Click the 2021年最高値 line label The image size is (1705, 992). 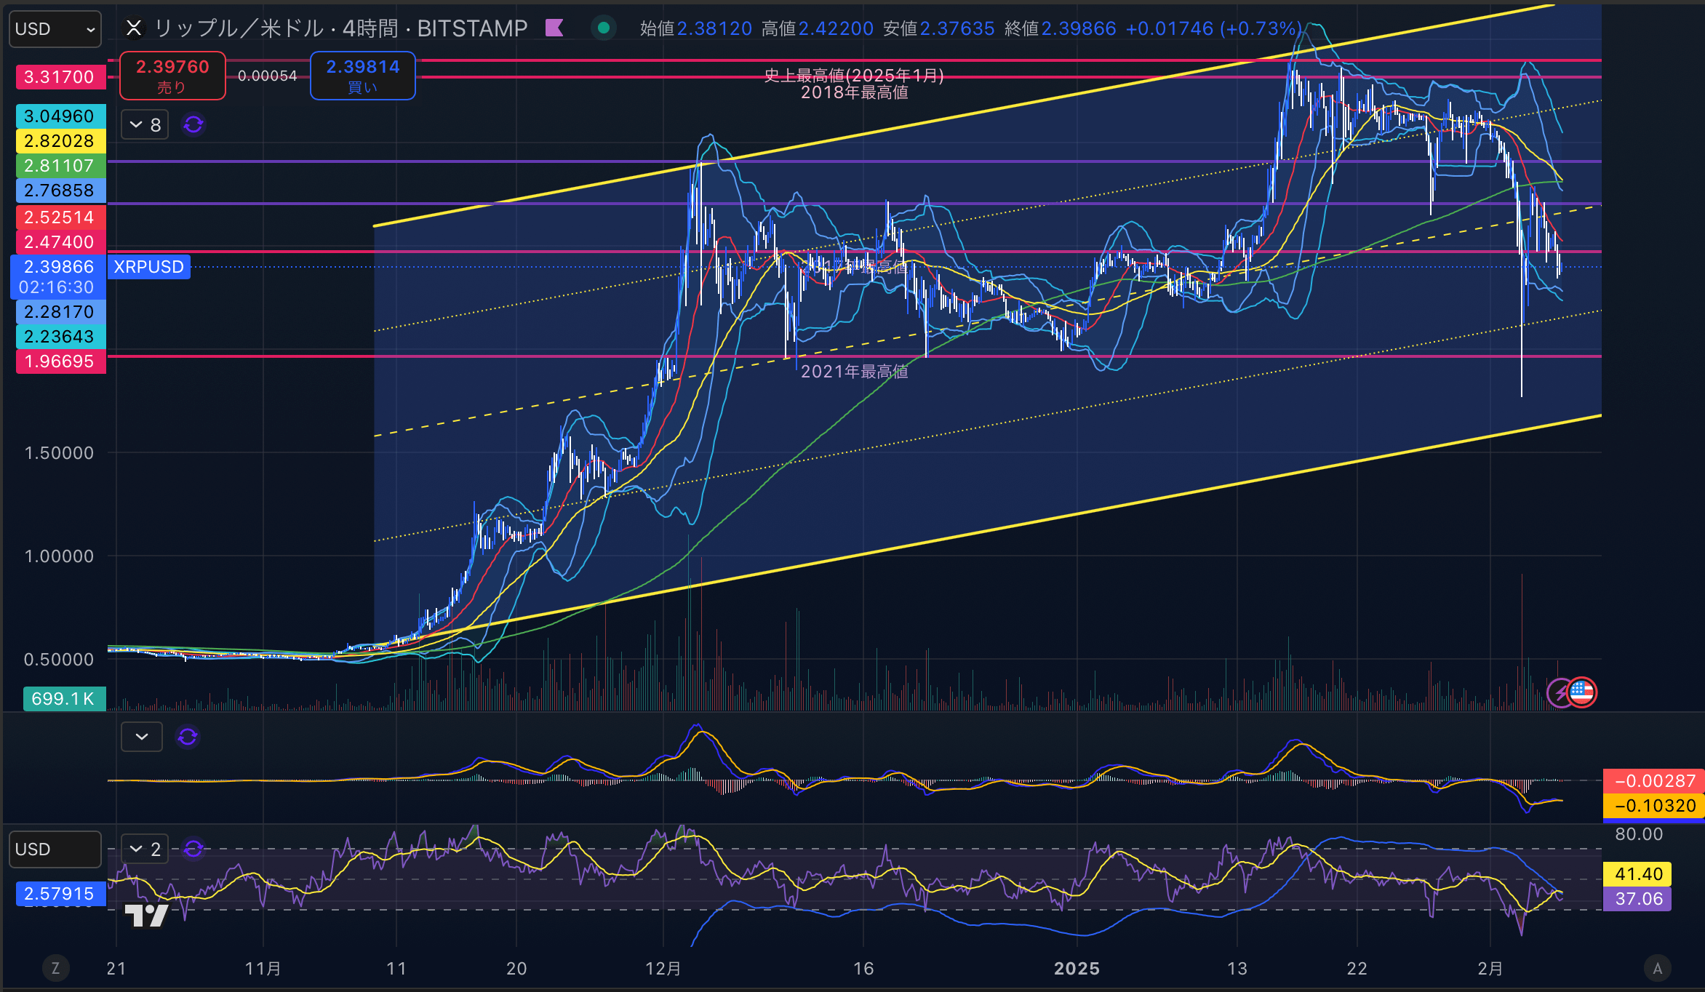click(x=854, y=372)
